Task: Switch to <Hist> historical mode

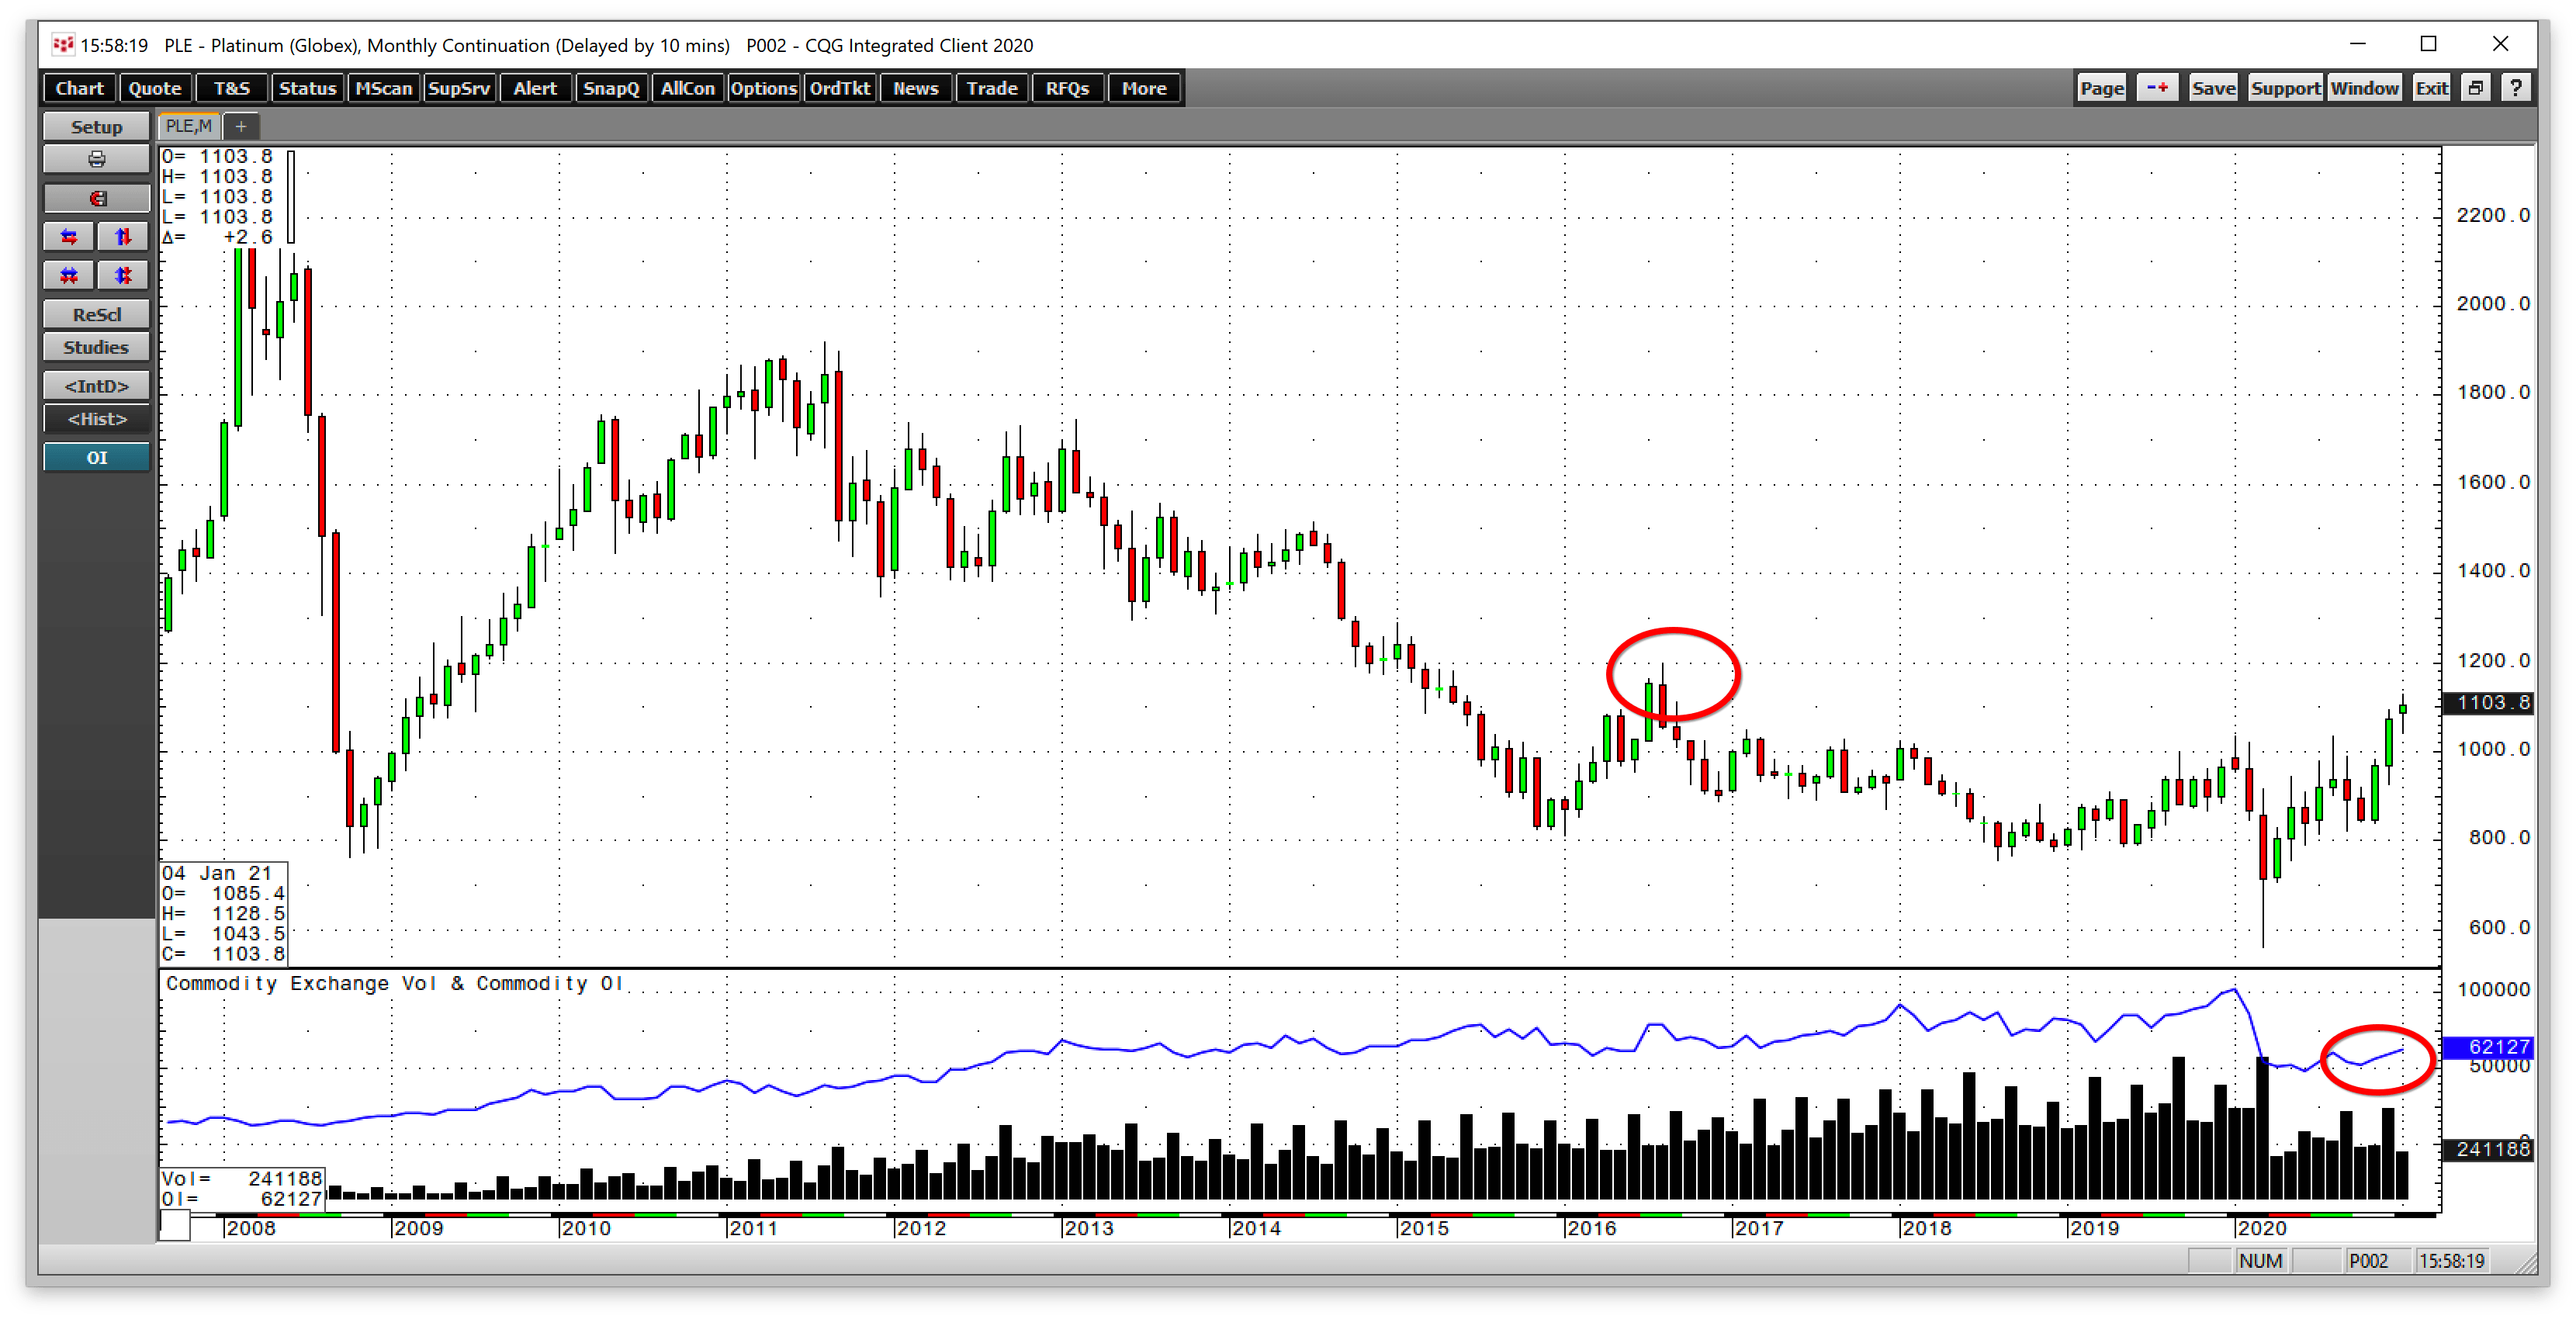Action: [x=96, y=419]
